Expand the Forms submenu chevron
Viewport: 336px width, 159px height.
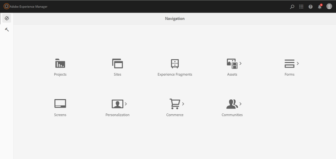point(298,64)
